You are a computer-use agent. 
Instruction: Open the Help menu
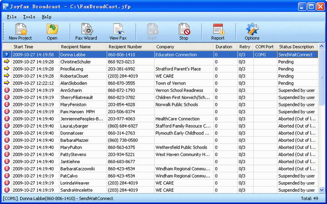[x=46, y=17]
